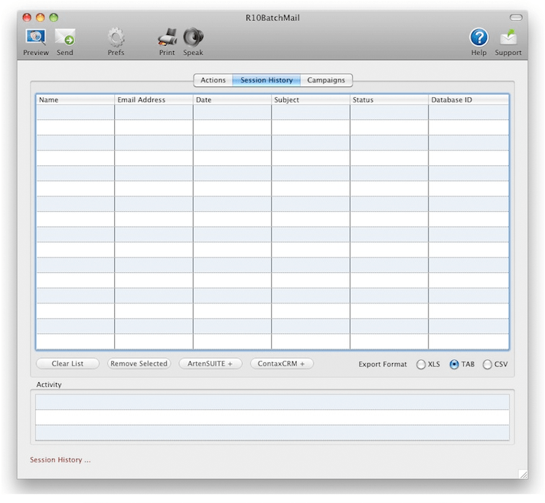This screenshot has width=545, height=503.
Task: Switch to the Campaigns tab
Action: point(326,80)
